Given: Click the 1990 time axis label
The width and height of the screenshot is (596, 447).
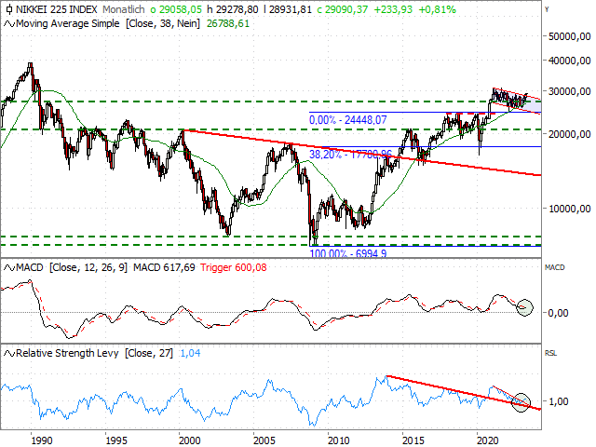Looking at the screenshot, I should (42, 440).
